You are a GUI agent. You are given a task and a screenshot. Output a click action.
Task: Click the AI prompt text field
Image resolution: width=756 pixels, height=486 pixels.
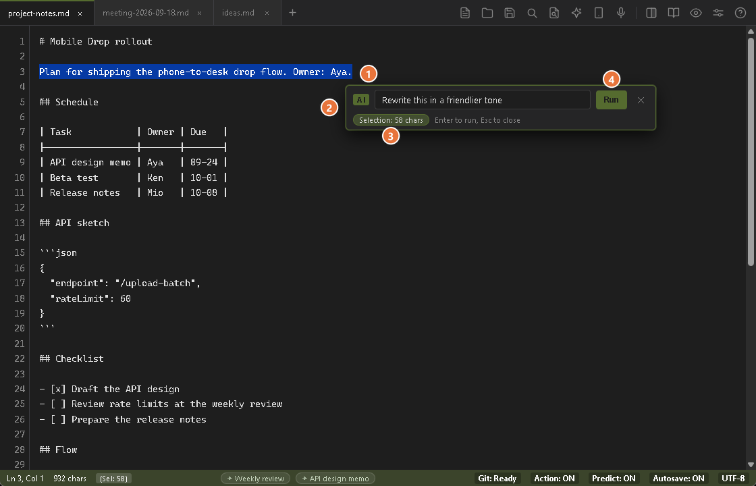tap(482, 100)
